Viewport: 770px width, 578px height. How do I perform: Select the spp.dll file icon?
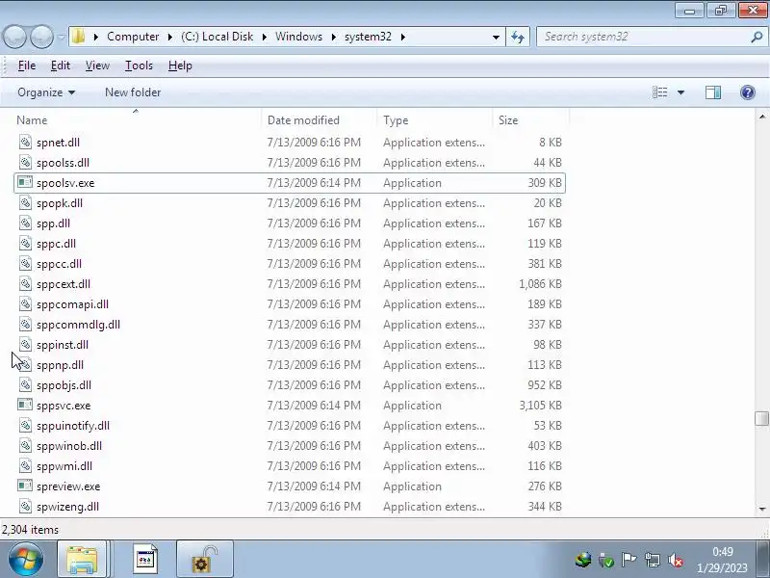click(x=26, y=223)
